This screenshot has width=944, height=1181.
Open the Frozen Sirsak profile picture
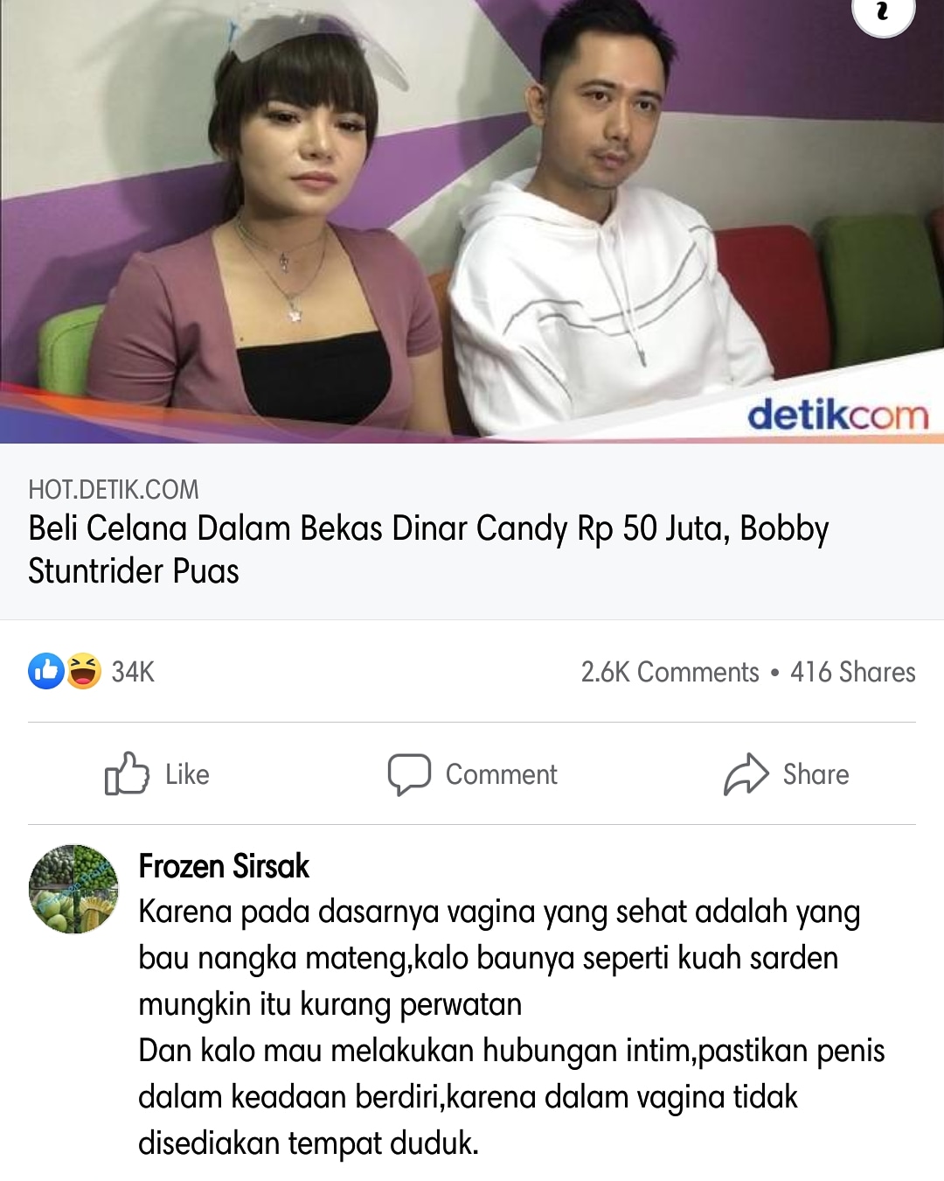(73, 889)
